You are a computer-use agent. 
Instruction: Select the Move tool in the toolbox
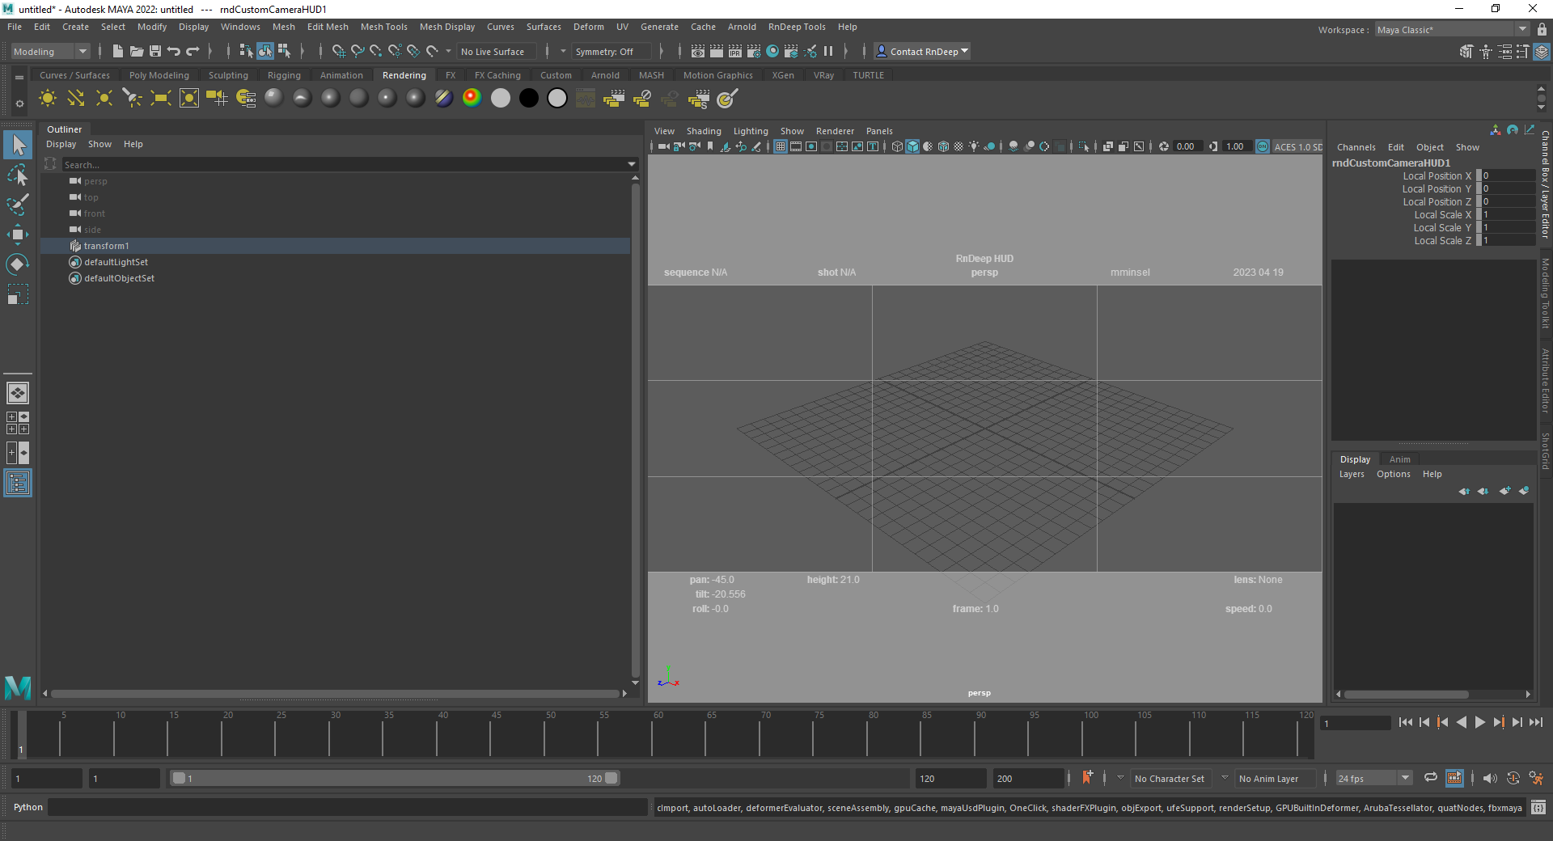tap(17, 235)
